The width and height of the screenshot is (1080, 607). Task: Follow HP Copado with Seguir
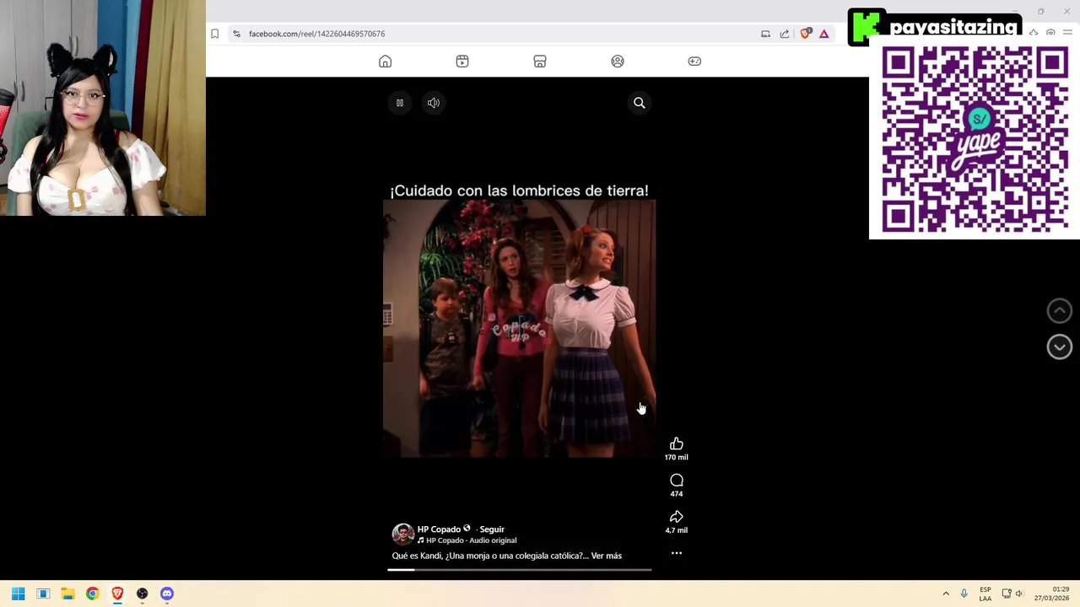click(x=492, y=529)
